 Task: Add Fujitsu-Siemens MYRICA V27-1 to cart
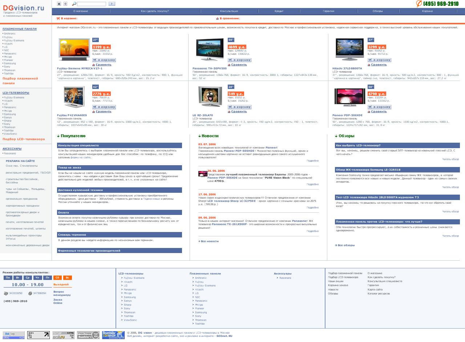point(104,60)
